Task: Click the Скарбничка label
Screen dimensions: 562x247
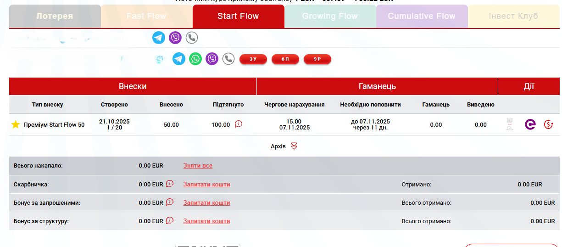Action: [31, 184]
